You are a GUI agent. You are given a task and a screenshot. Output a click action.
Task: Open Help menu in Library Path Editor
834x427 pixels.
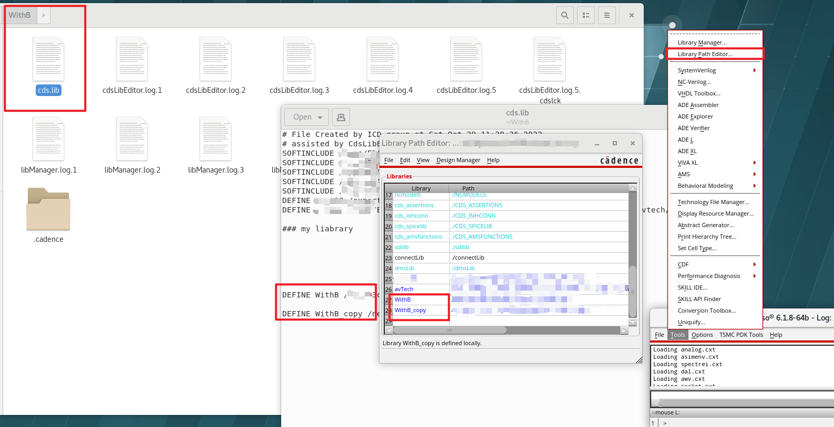click(x=493, y=160)
